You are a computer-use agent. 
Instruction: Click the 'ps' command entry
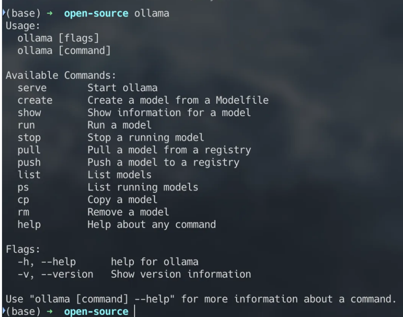(24, 188)
